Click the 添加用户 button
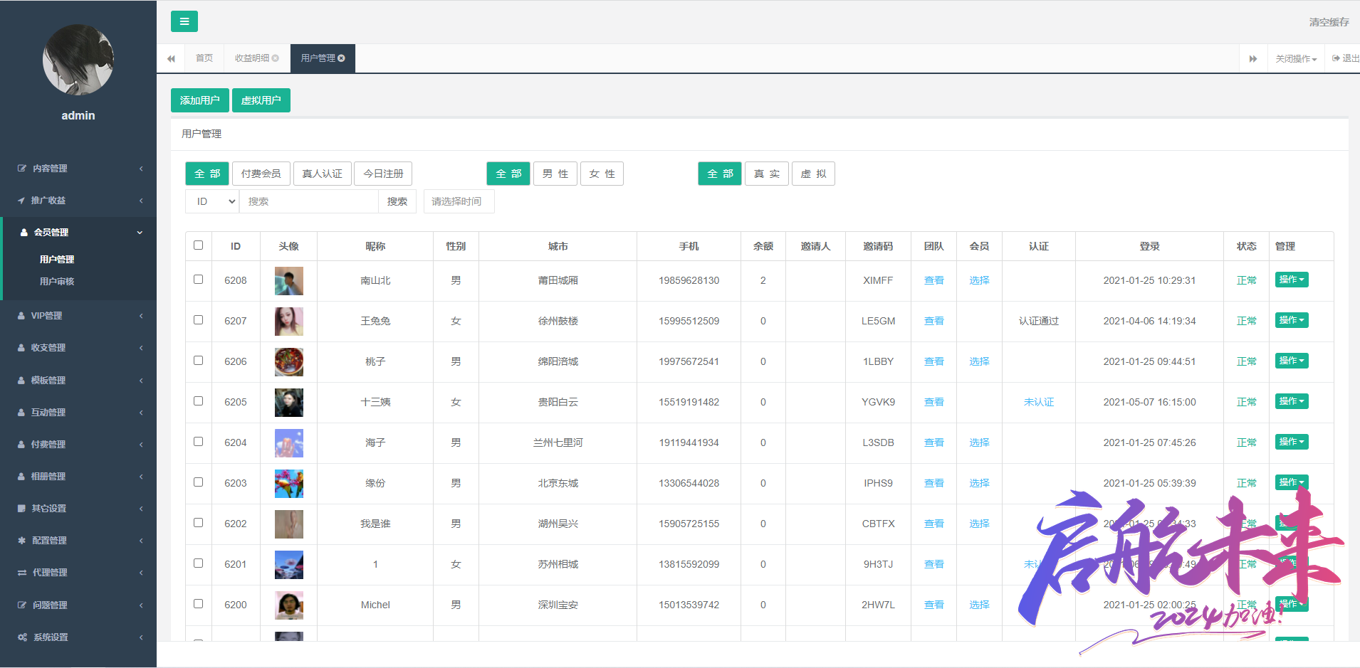 [x=200, y=100]
